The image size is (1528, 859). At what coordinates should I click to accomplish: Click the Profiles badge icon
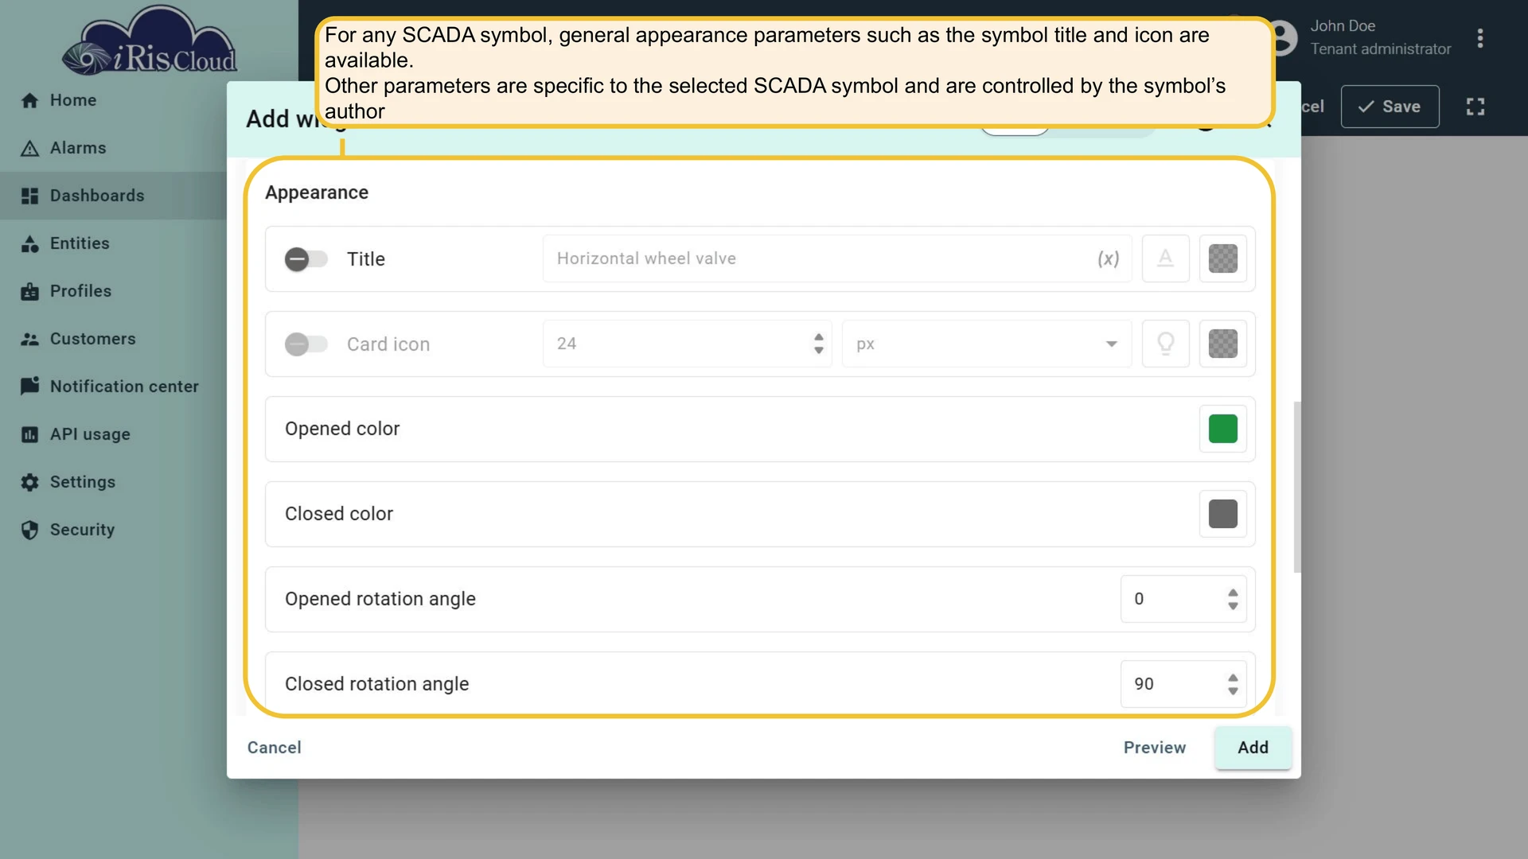(x=29, y=291)
